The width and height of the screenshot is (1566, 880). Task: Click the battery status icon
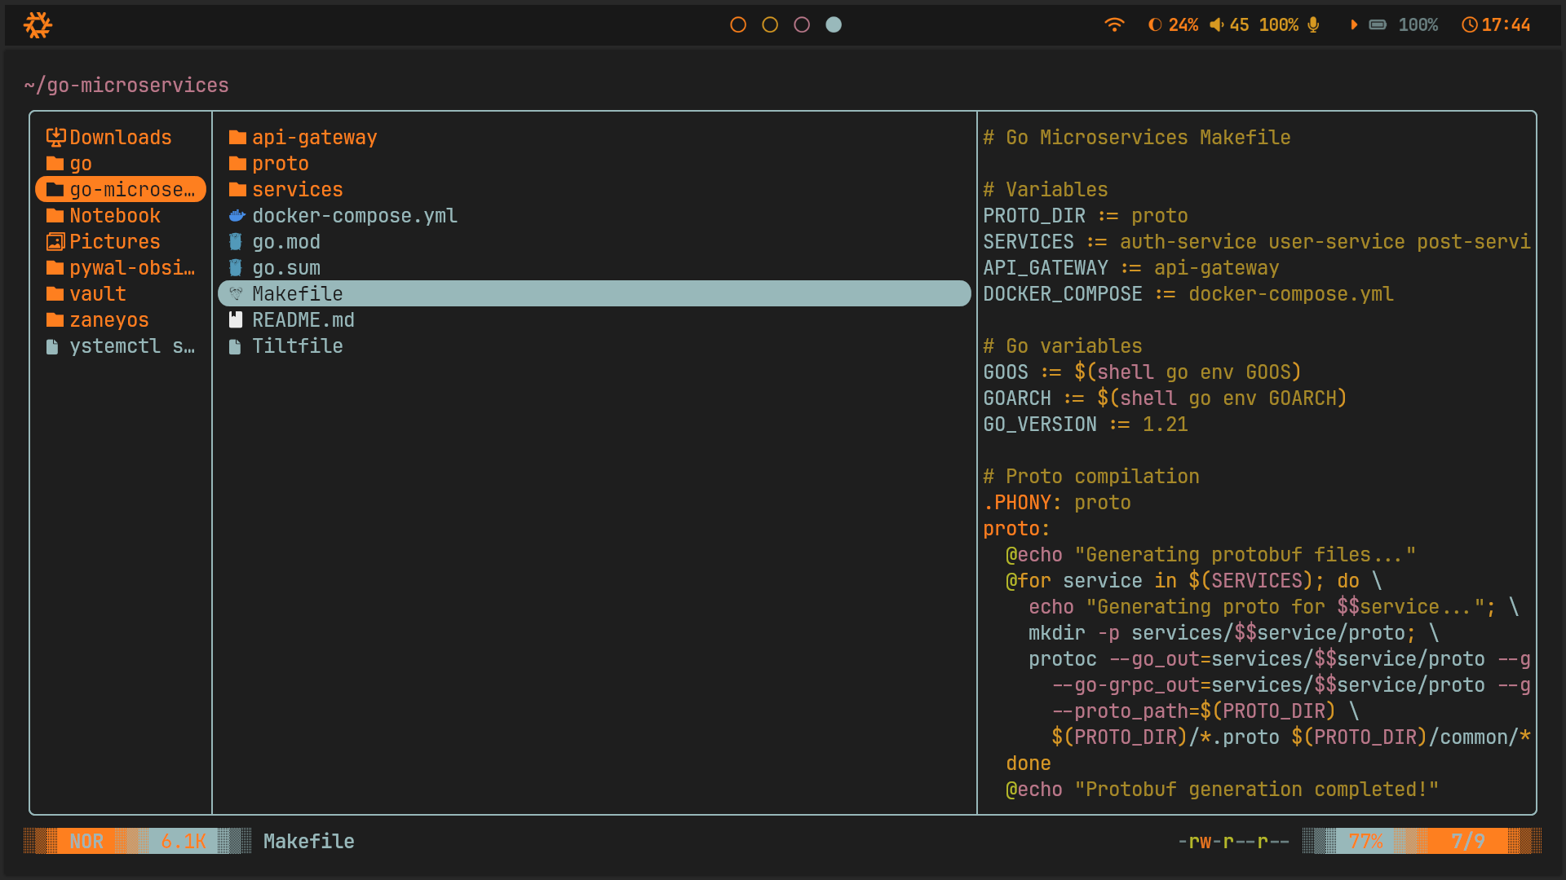coord(1378,25)
